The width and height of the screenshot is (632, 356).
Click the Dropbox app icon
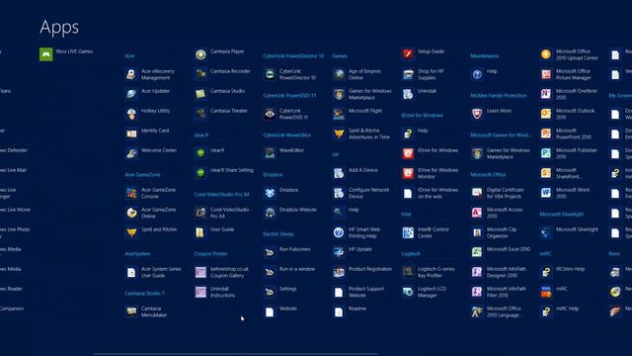(x=270, y=193)
